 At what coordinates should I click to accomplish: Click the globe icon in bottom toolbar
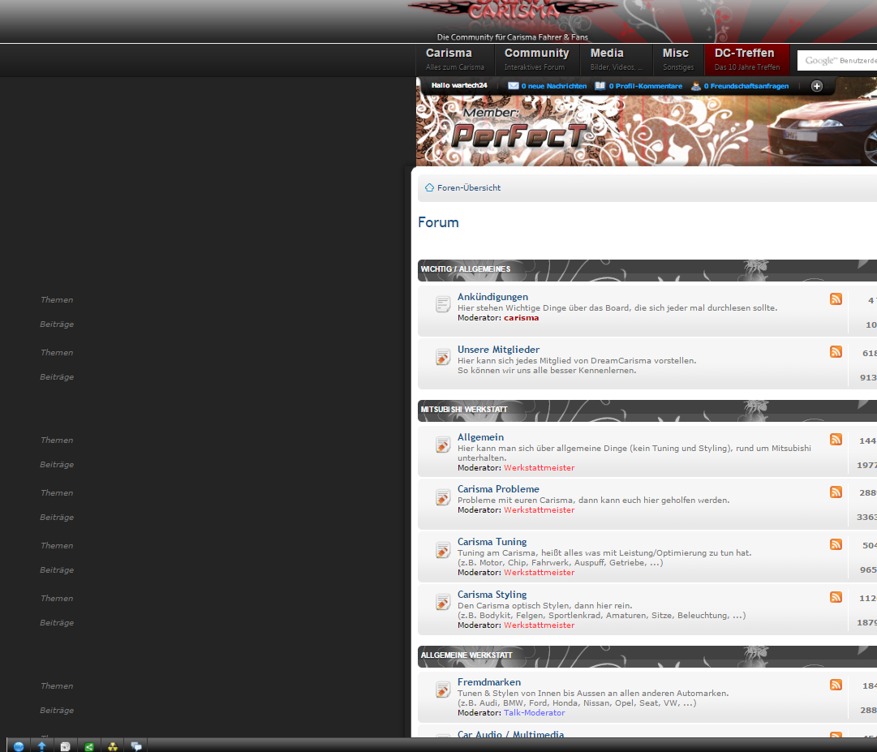(19, 746)
